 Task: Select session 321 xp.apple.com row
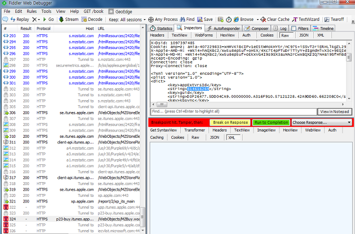(x=72, y=201)
